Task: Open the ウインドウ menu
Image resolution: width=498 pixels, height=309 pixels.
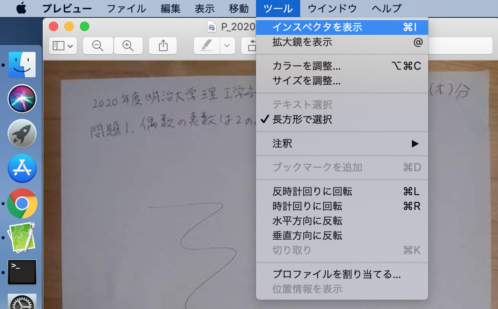Action: (332, 9)
